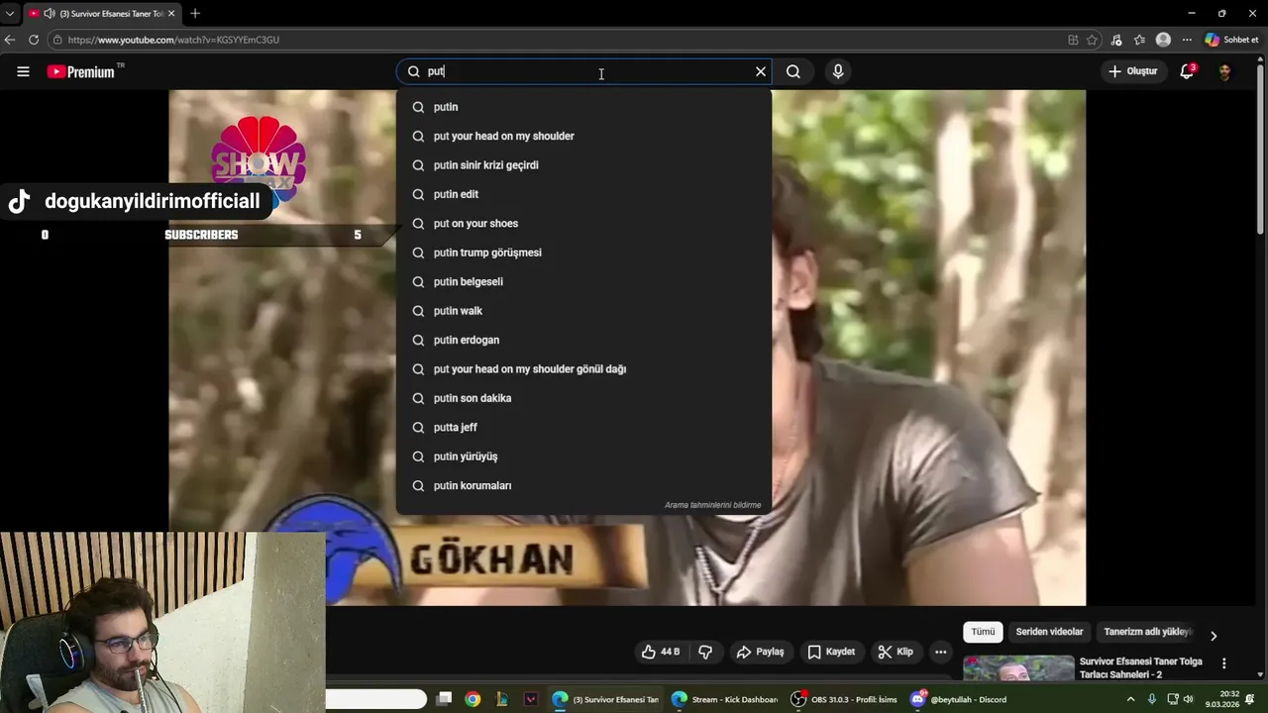Viewport: 1268px width, 713px height.
Task: Open the YouTube hamburger guide menu
Action: click(23, 71)
